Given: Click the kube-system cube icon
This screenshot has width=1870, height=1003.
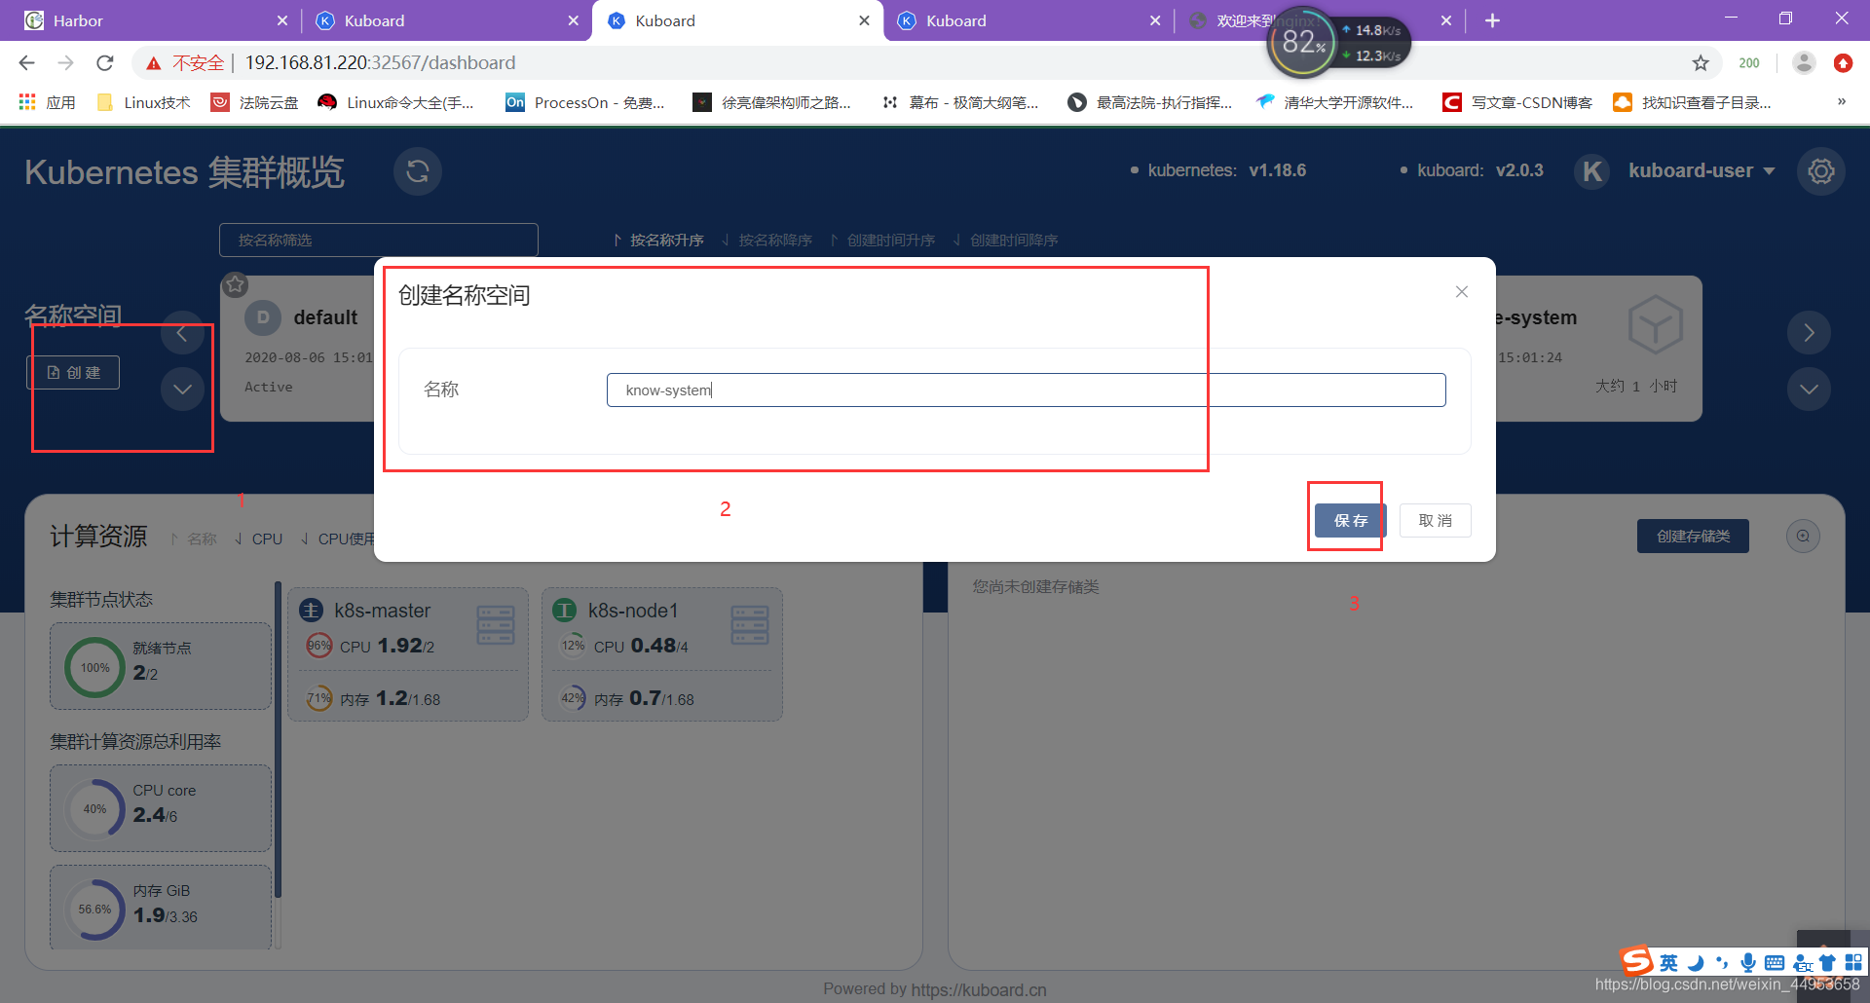Looking at the screenshot, I should tap(1656, 324).
